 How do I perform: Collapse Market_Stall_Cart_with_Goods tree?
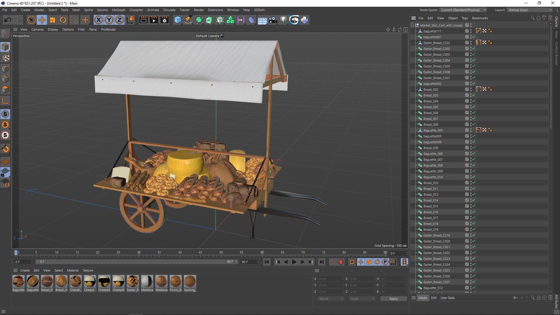[x=412, y=25]
